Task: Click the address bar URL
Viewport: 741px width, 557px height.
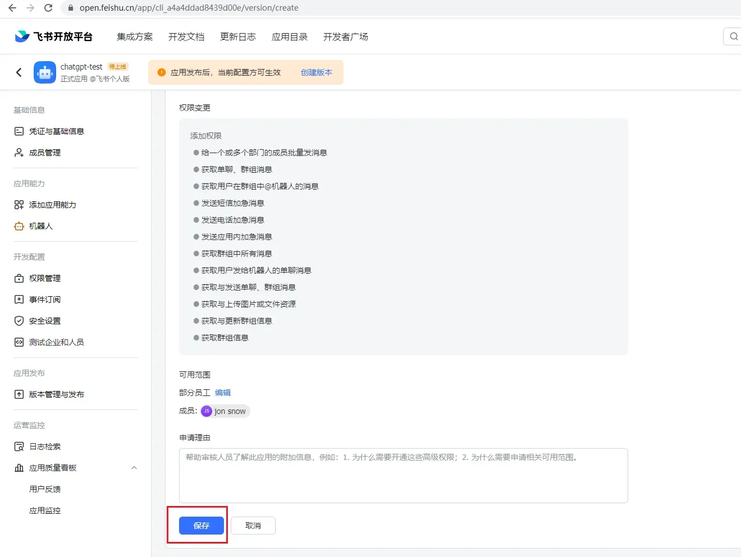Action: 189,8
